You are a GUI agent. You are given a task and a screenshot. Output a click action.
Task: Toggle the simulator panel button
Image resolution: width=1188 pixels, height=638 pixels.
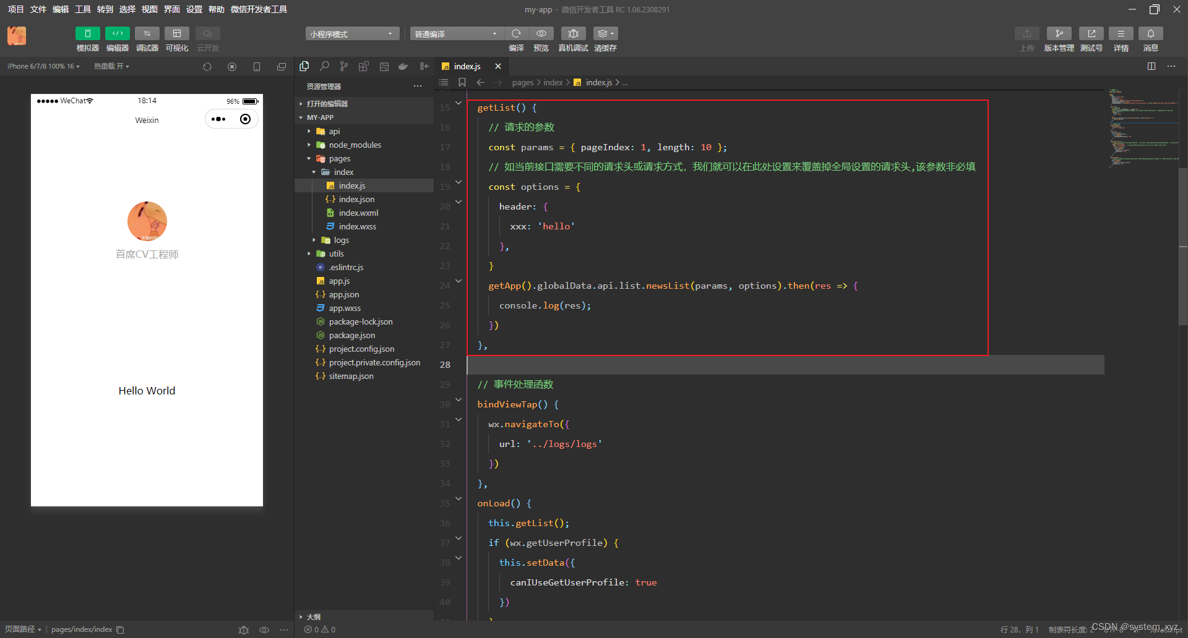pyautogui.click(x=87, y=33)
